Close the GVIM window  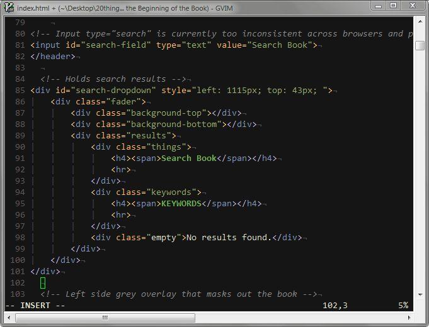[x=413, y=6]
